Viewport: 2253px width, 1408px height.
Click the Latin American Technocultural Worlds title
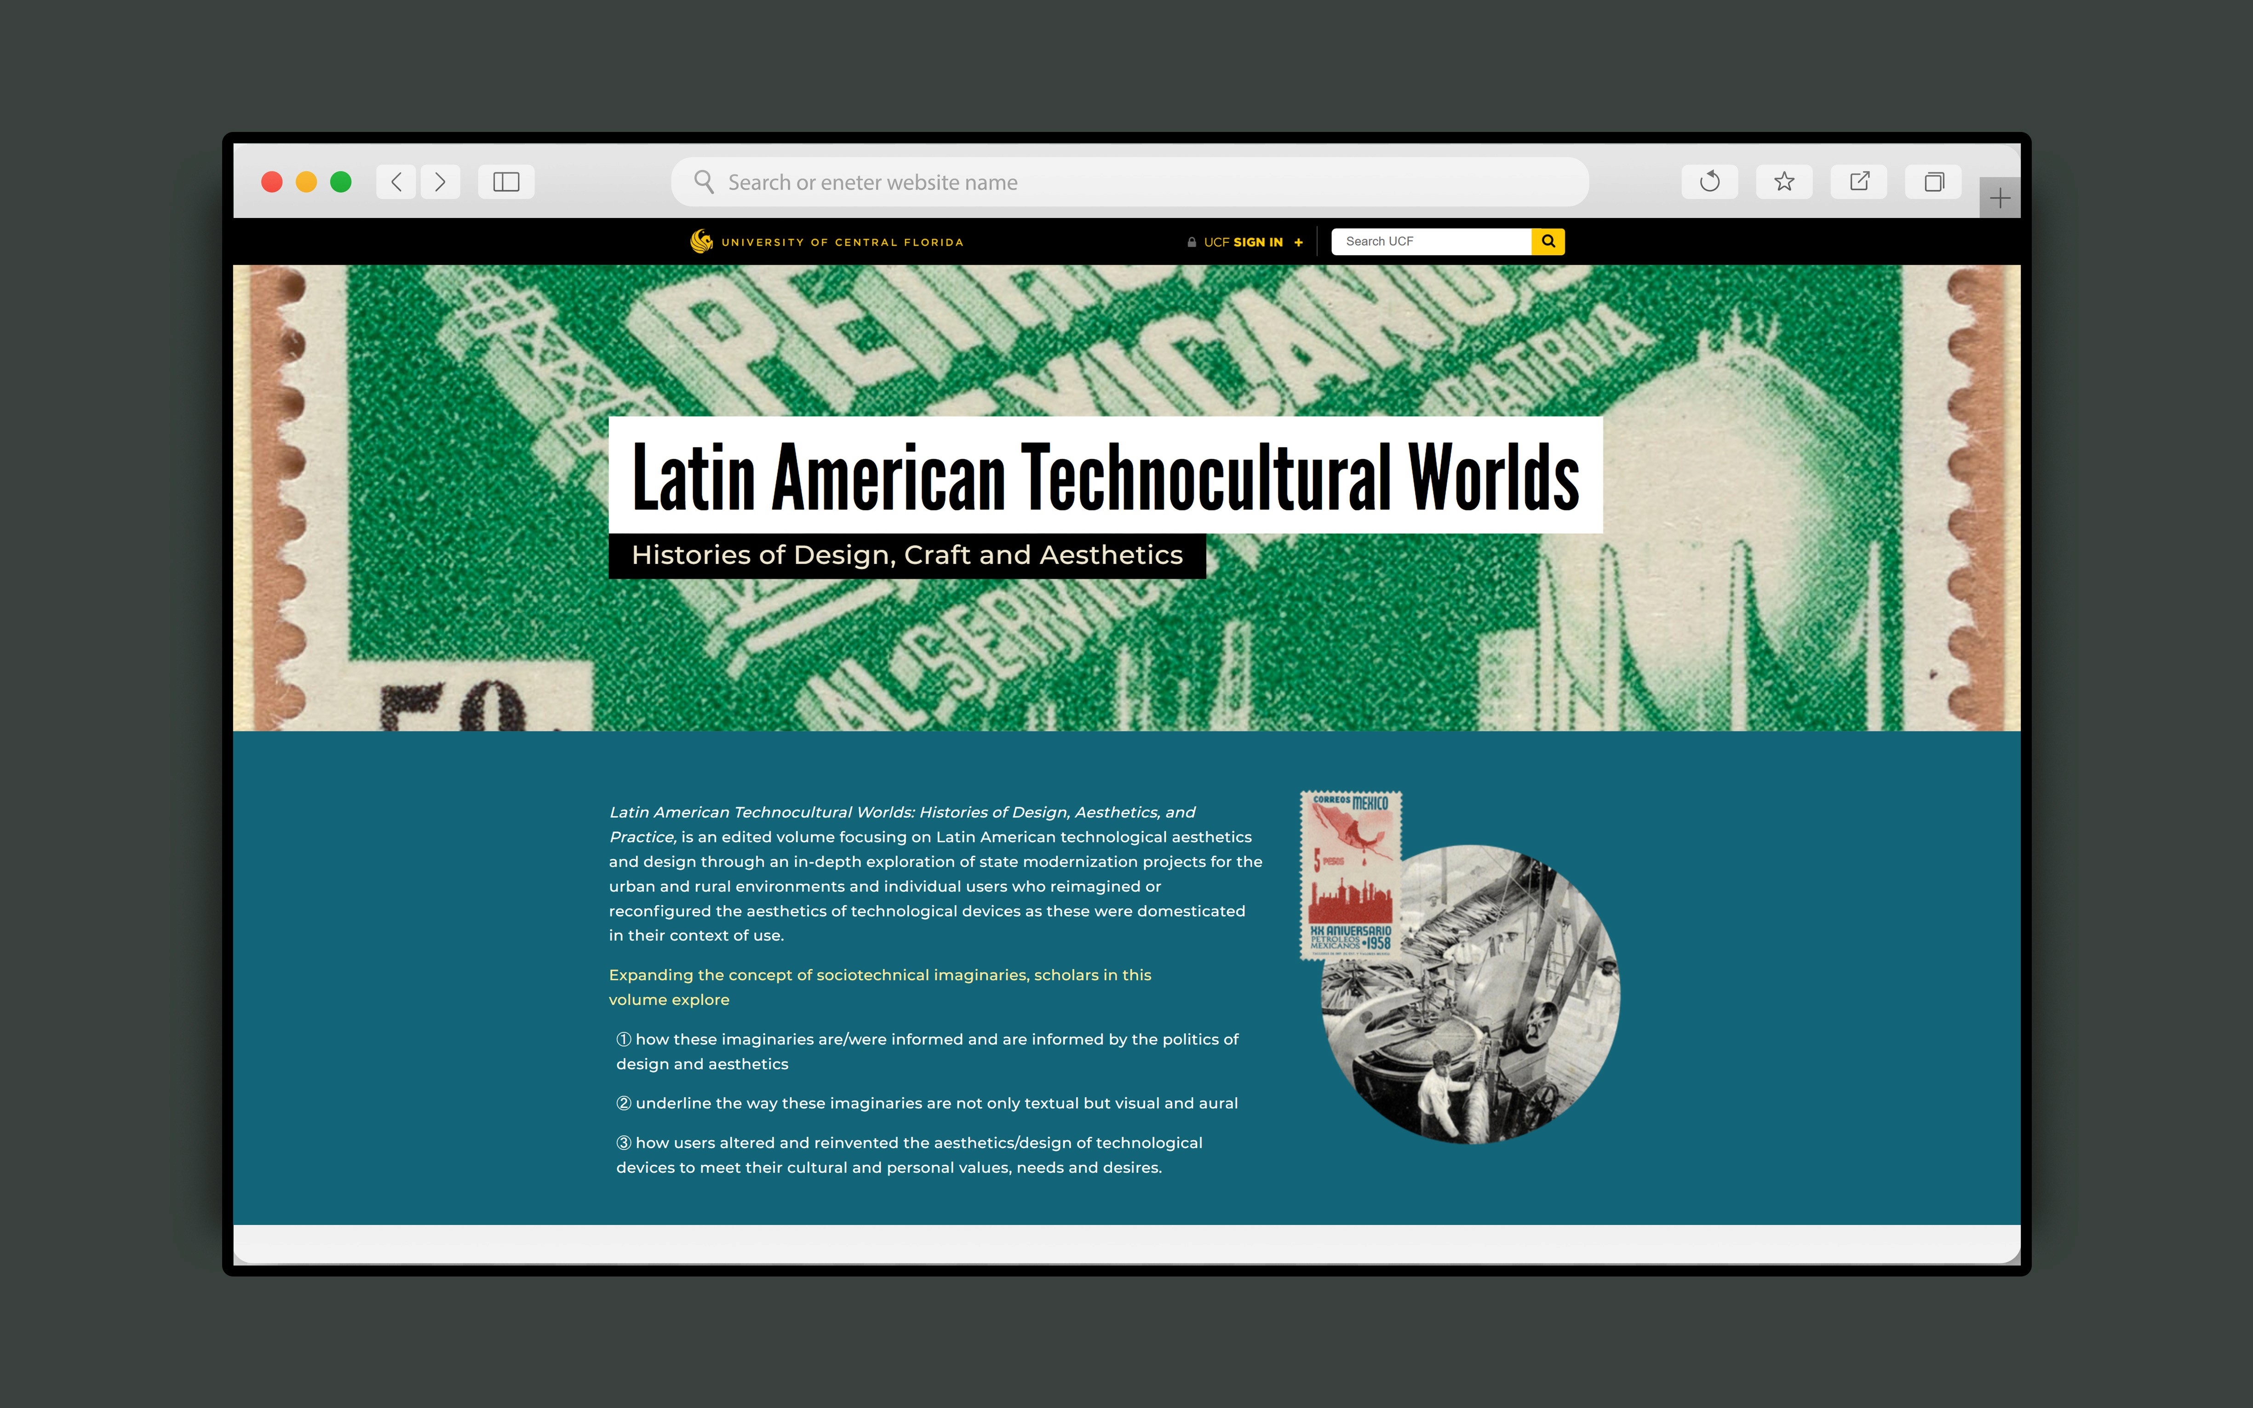click(1106, 476)
